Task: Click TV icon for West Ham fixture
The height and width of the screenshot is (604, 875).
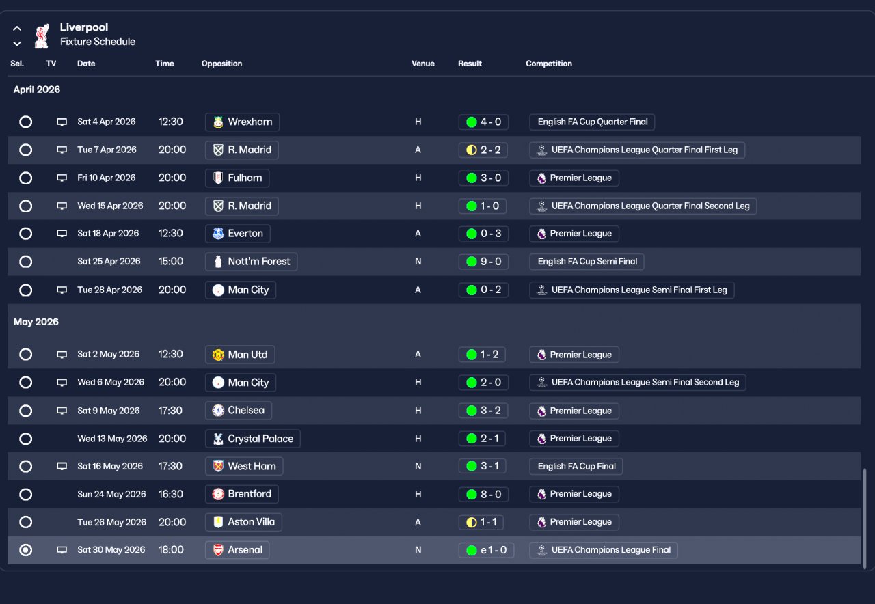Action: coord(62,467)
